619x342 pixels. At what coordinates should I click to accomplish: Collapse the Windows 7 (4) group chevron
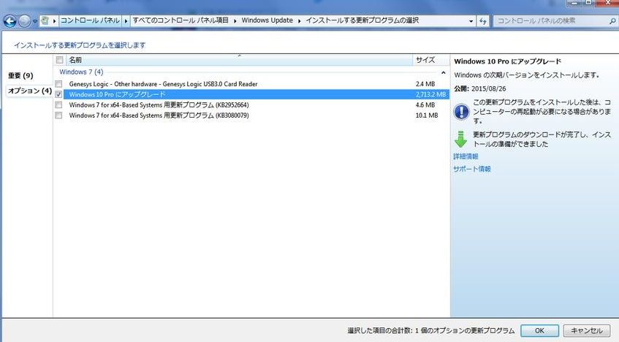(x=444, y=72)
